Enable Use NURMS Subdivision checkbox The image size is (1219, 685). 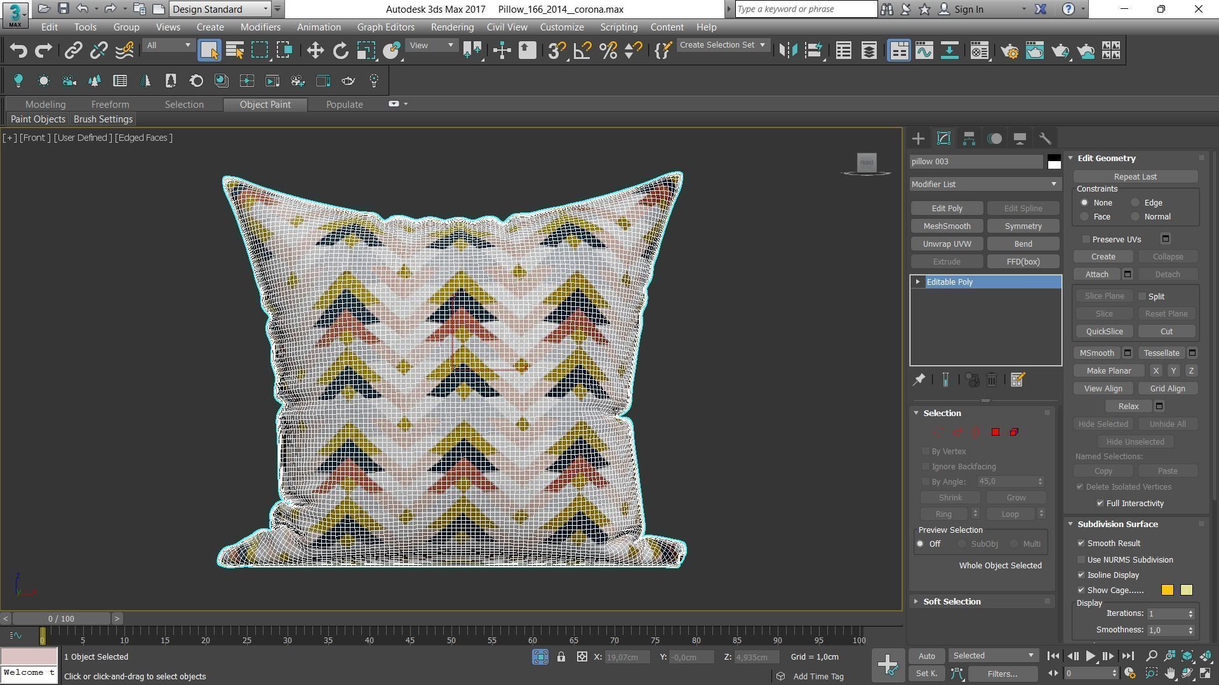[1081, 560]
